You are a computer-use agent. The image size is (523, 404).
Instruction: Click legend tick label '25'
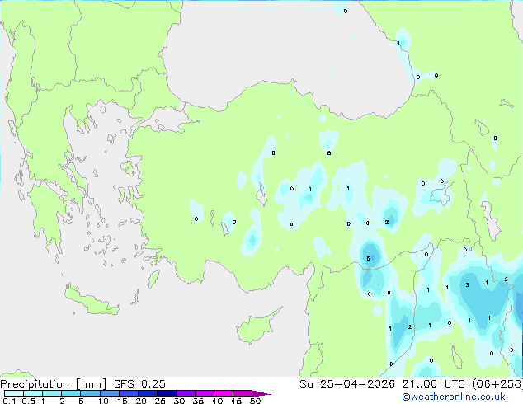click(x=160, y=401)
